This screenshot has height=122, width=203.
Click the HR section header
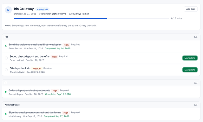[x=101, y=37]
